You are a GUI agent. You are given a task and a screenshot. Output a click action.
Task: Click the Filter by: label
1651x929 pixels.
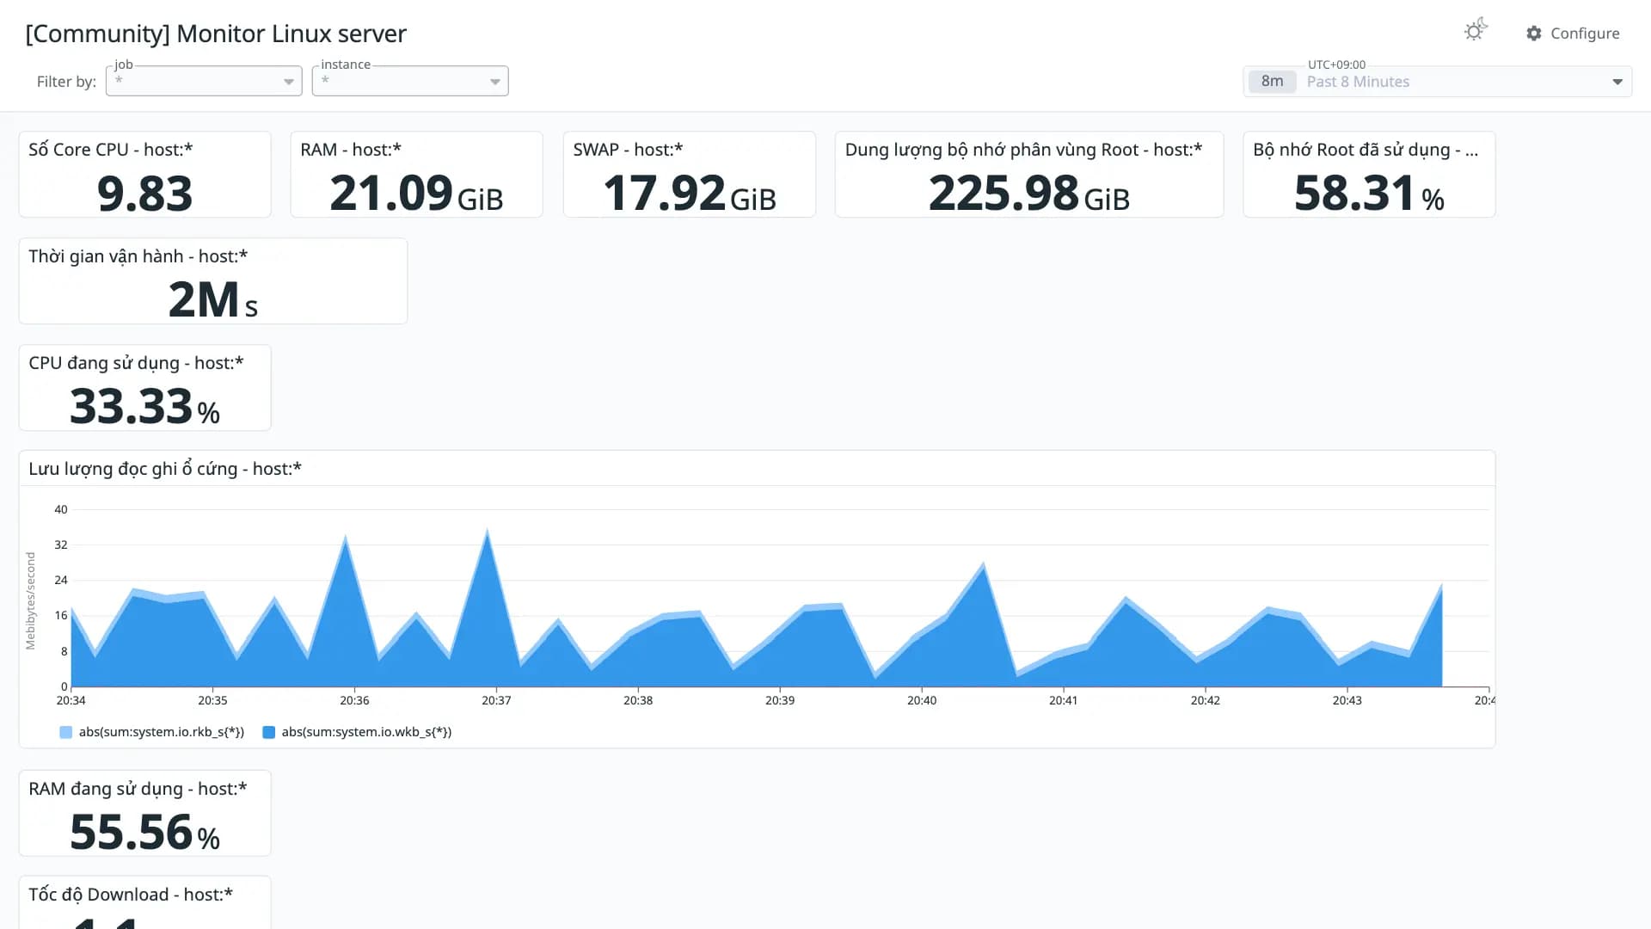click(x=66, y=82)
